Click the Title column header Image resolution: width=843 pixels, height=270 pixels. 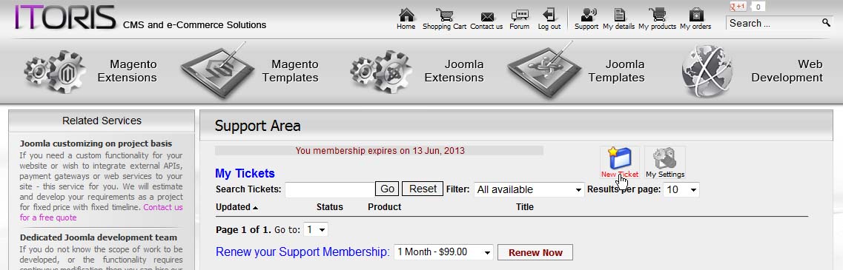[x=525, y=207]
